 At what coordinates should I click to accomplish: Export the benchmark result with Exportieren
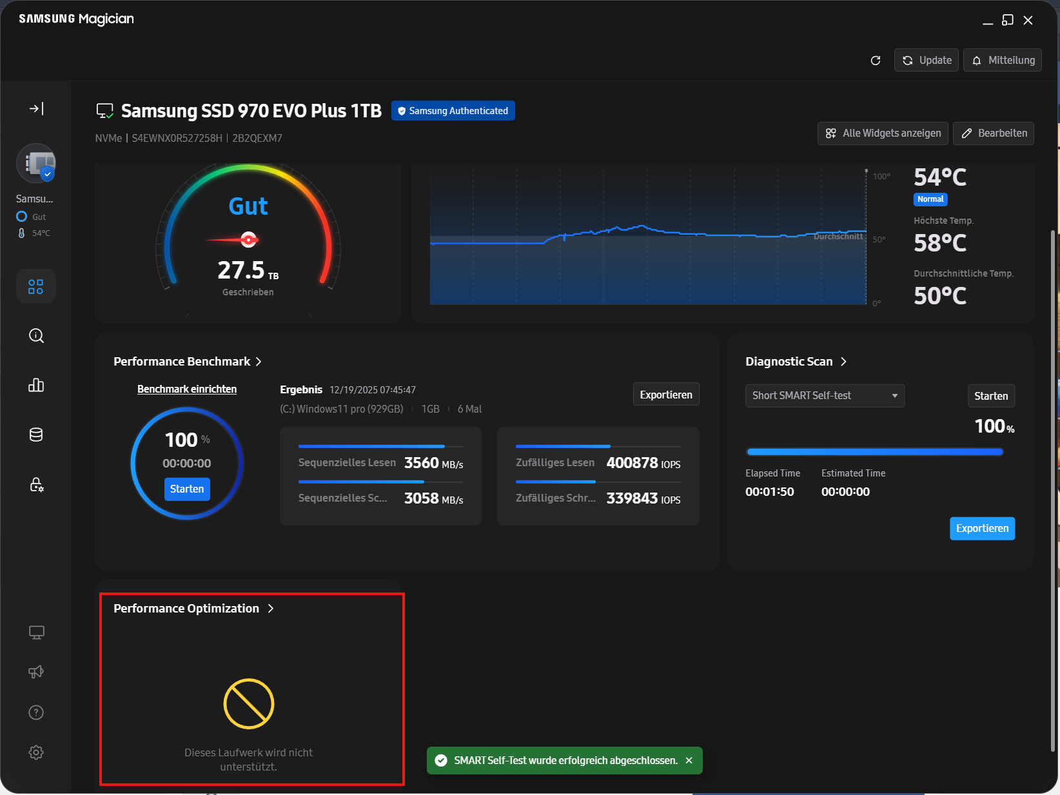[x=666, y=395]
